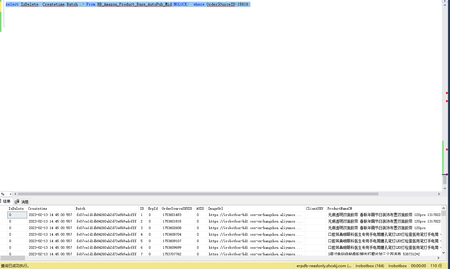Click the results grid horizontal scrollbar thumb
450x269 pixels.
[13, 258]
